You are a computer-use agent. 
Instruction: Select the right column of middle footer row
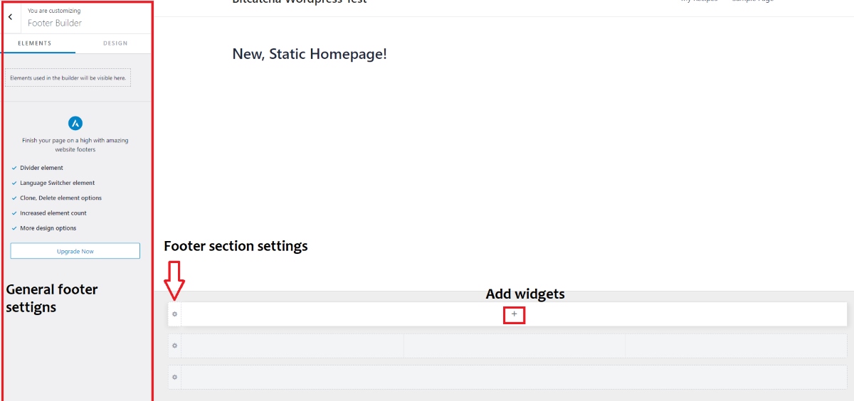[x=736, y=346]
